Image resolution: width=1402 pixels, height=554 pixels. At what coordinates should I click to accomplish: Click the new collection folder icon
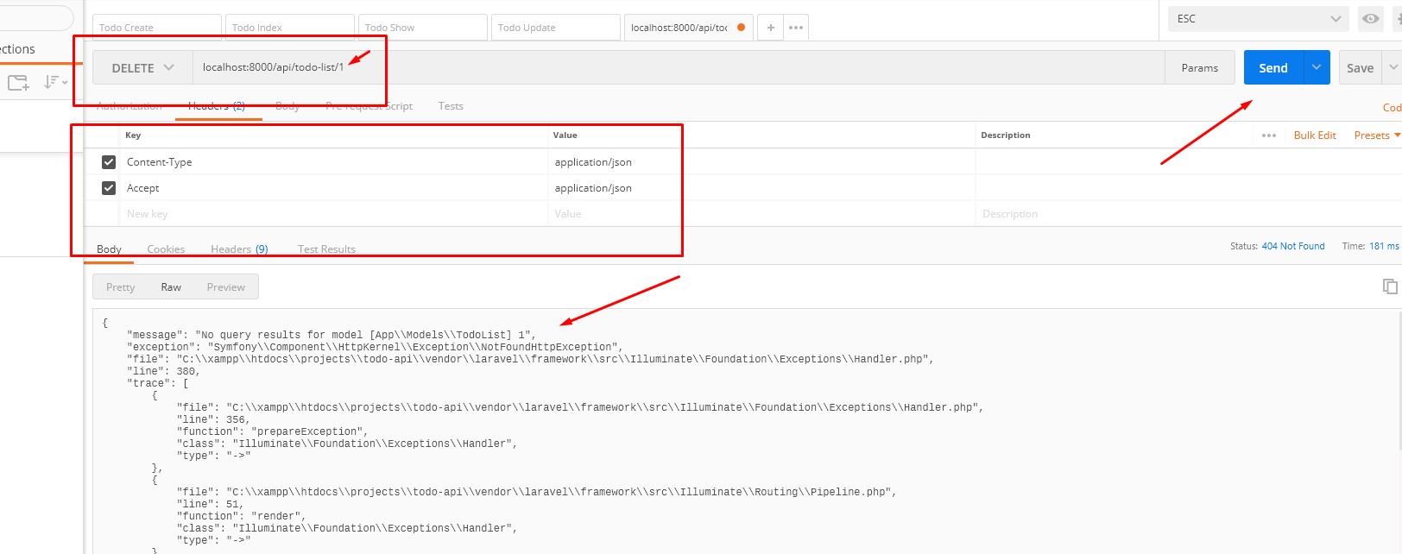click(18, 83)
